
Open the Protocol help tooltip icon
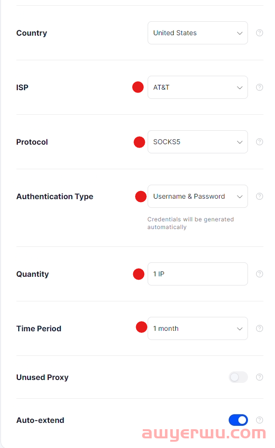pos(259,142)
